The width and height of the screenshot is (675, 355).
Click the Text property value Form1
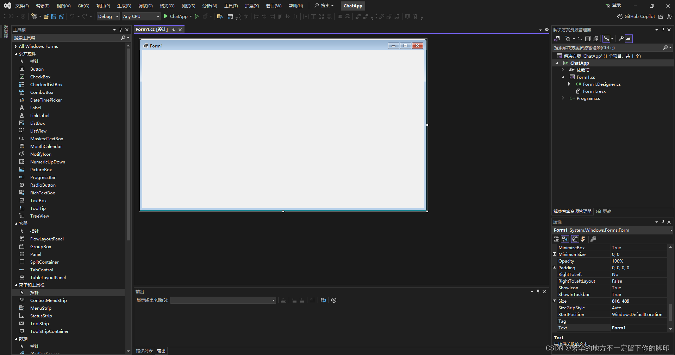(639, 328)
